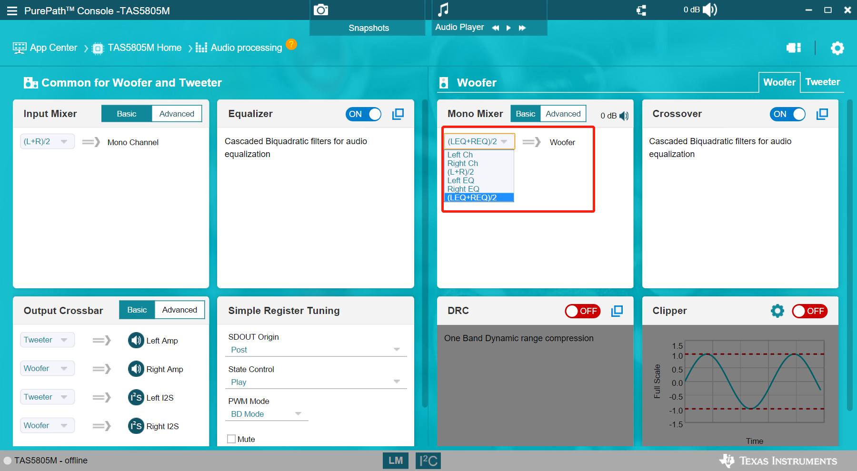Open the Right Amp Woofer source dropdown
Viewport: 857px width, 471px height.
pyautogui.click(x=47, y=368)
